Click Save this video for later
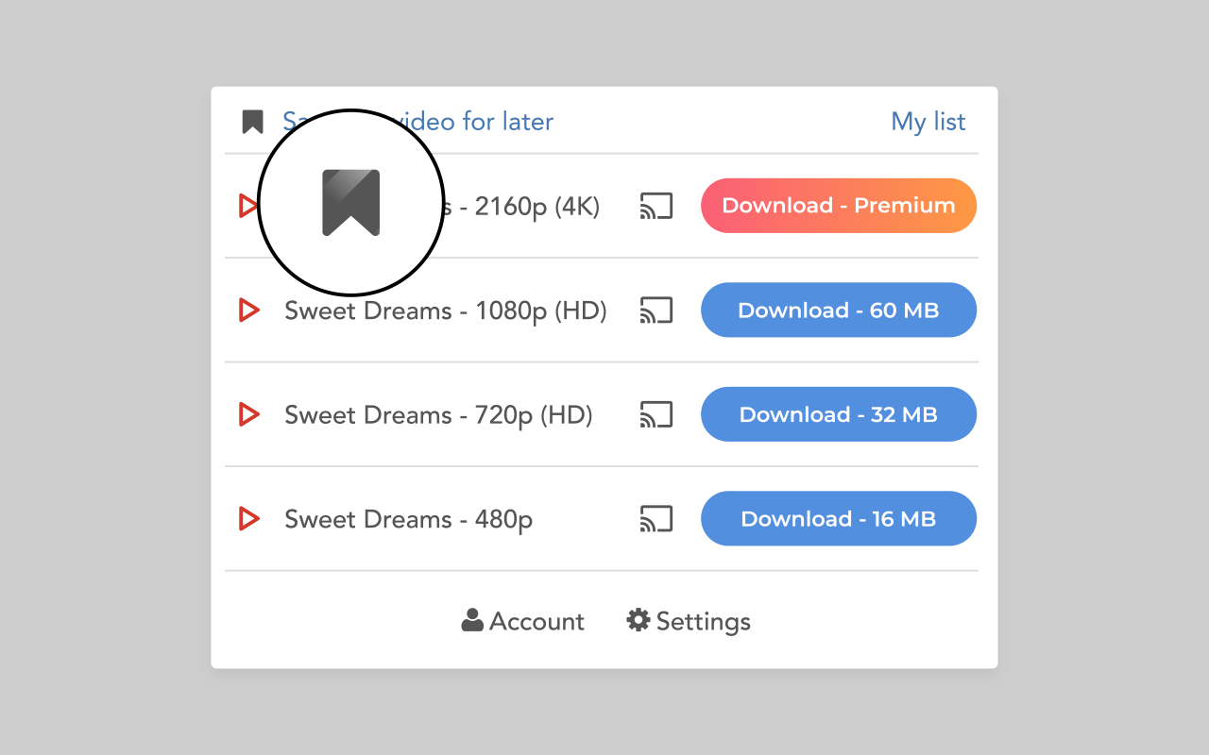The height and width of the screenshot is (755, 1209). (x=416, y=121)
